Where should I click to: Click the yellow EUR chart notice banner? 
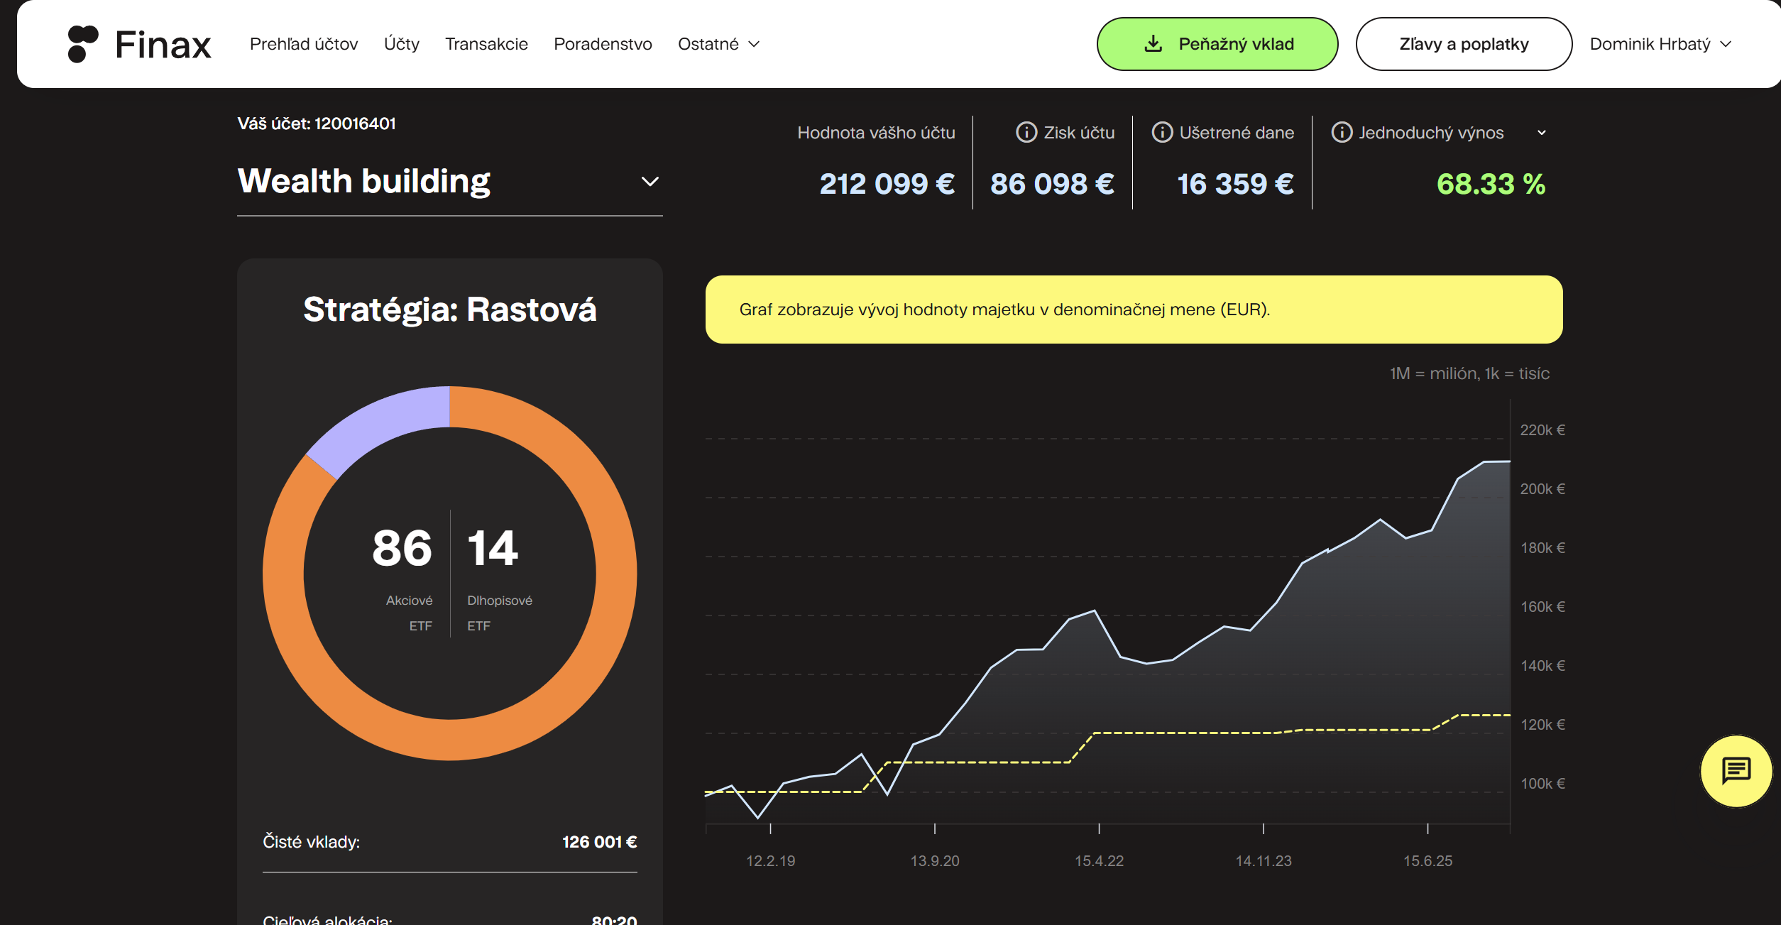point(1134,310)
